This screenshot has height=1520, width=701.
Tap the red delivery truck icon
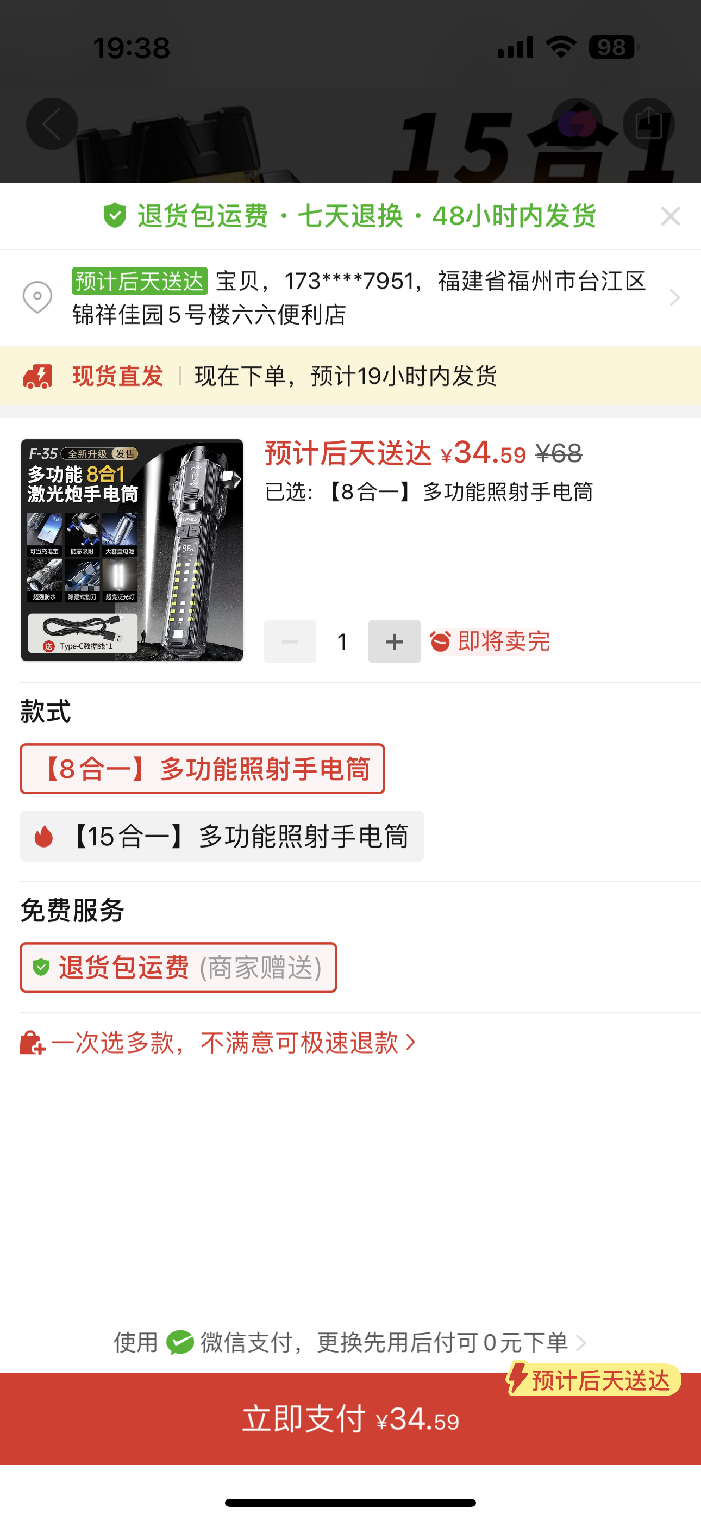37,376
